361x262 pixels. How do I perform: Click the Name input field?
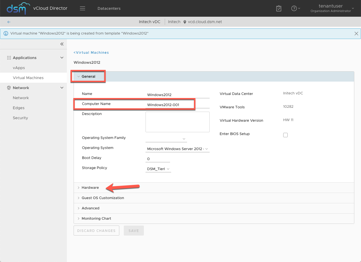pyautogui.click(x=177, y=95)
